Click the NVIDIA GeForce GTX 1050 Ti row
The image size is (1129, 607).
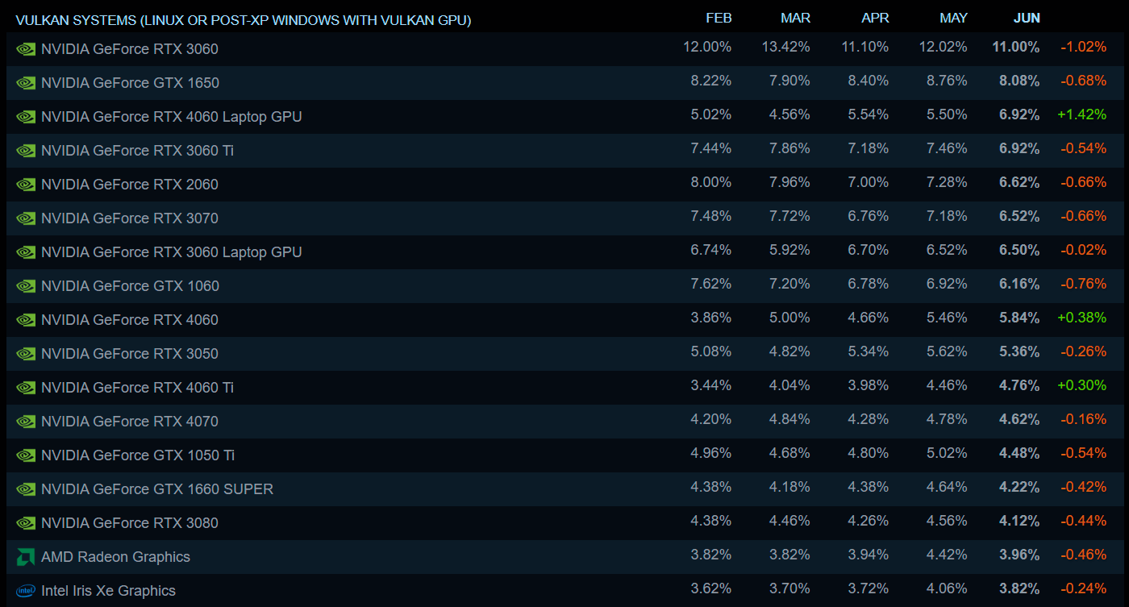pyautogui.click(x=138, y=455)
